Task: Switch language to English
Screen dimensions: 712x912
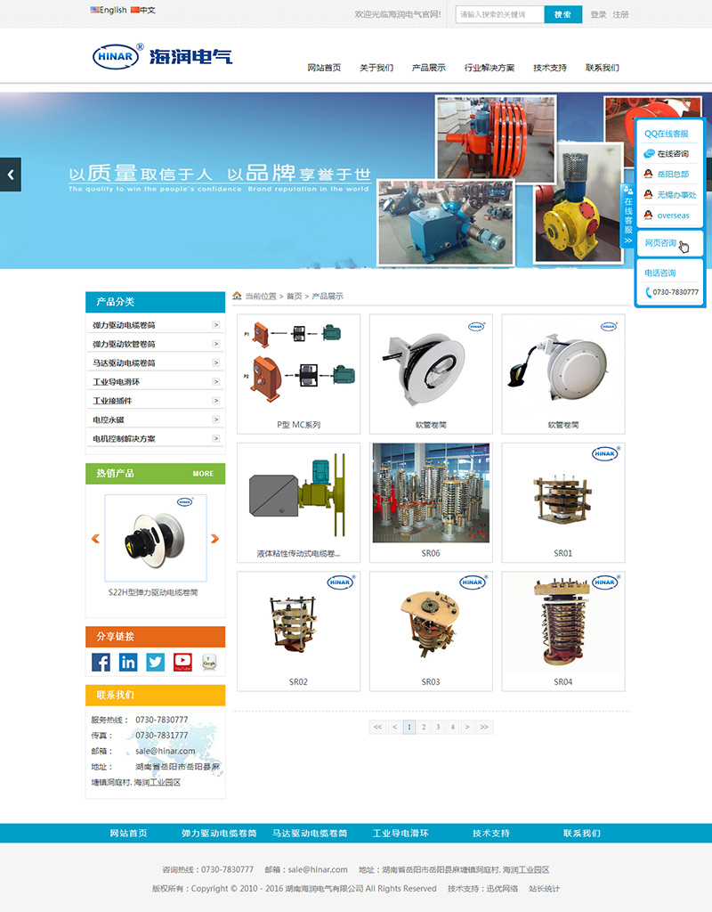Action: 109,11
